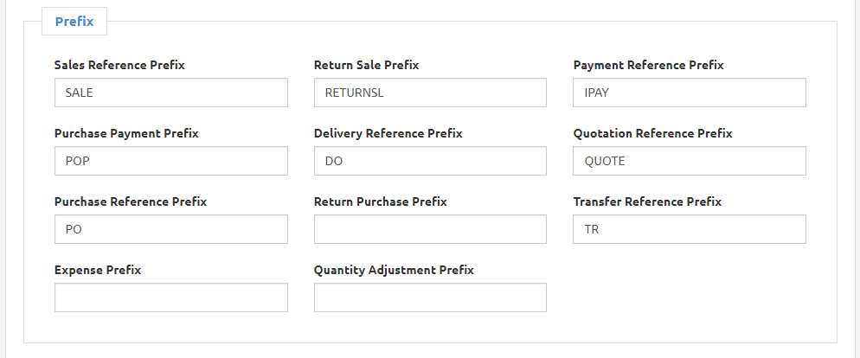This screenshot has height=358, width=860.
Task: Click the Quotation Reference Prefix field showing QUOTE
Action: (x=690, y=161)
